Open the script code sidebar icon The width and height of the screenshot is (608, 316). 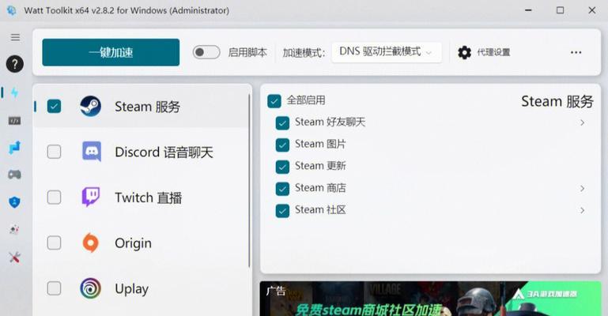click(x=15, y=121)
